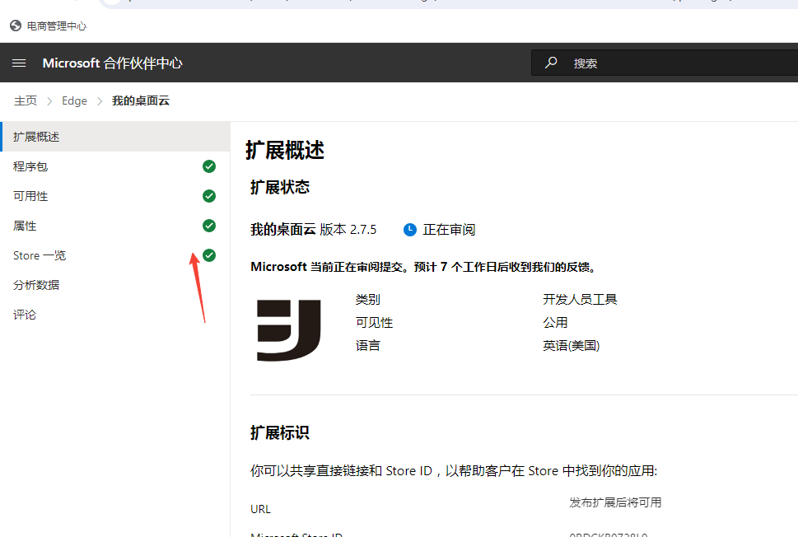The width and height of the screenshot is (798, 537).
Task: Open the hamburger navigation menu
Action: [19, 63]
